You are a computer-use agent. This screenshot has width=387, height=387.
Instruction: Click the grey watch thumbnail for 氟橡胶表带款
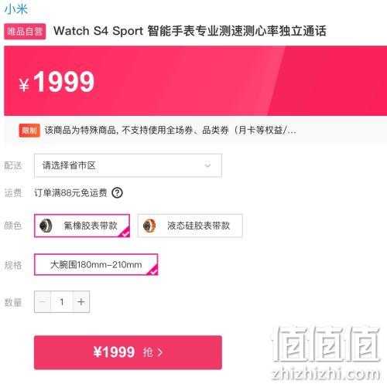click(x=46, y=226)
